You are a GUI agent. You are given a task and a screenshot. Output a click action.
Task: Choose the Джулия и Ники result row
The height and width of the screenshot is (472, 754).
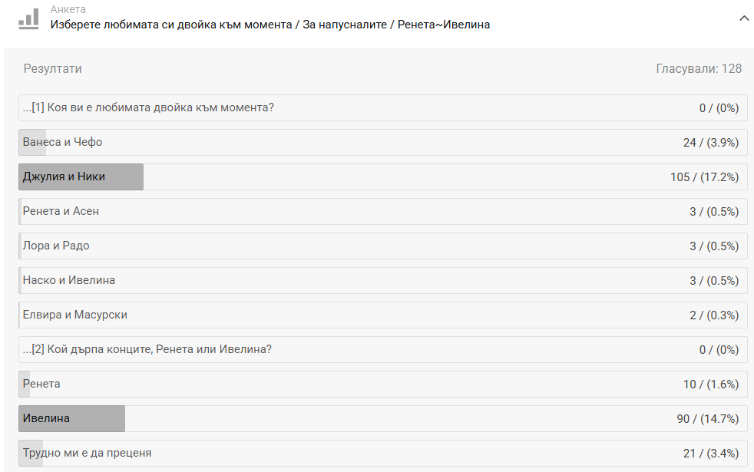(x=383, y=177)
